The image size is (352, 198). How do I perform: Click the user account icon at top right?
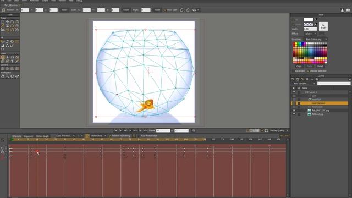342,10
